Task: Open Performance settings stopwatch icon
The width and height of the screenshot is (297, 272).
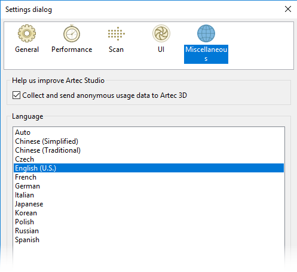Action: coord(72,33)
